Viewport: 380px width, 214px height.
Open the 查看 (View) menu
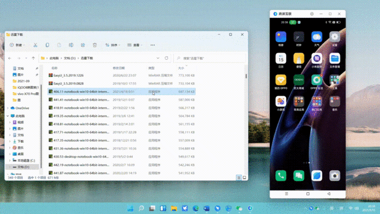point(135,45)
